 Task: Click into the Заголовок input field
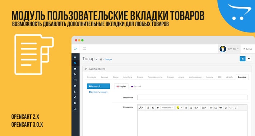point(192,97)
